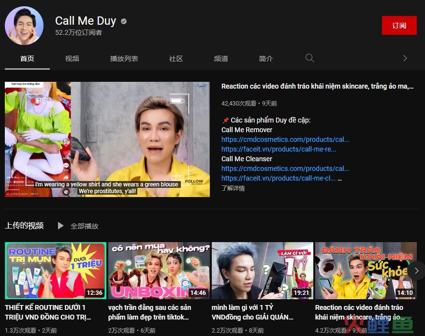This screenshot has height=336, width=425.
Task: Click the verified checkmark badge
Action: [x=124, y=21]
